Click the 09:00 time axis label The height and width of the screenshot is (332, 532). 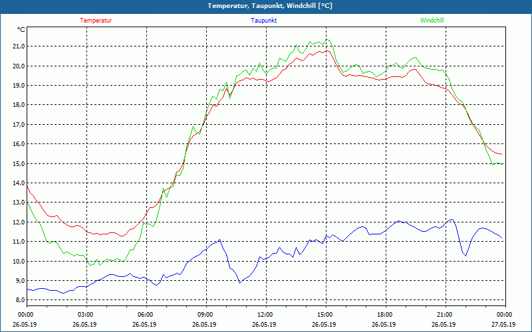(206, 315)
